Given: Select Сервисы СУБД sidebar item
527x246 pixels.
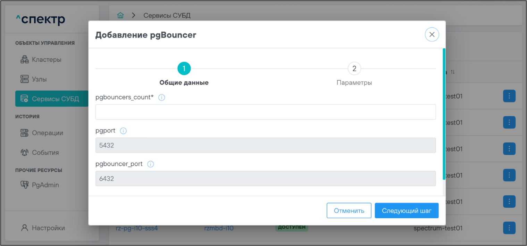Looking at the screenshot, I should 52,99.
